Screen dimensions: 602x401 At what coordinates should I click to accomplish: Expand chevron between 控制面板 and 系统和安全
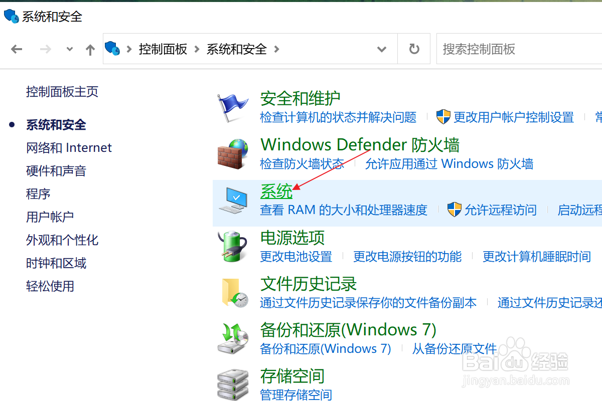pyautogui.click(x=197, y=49)
